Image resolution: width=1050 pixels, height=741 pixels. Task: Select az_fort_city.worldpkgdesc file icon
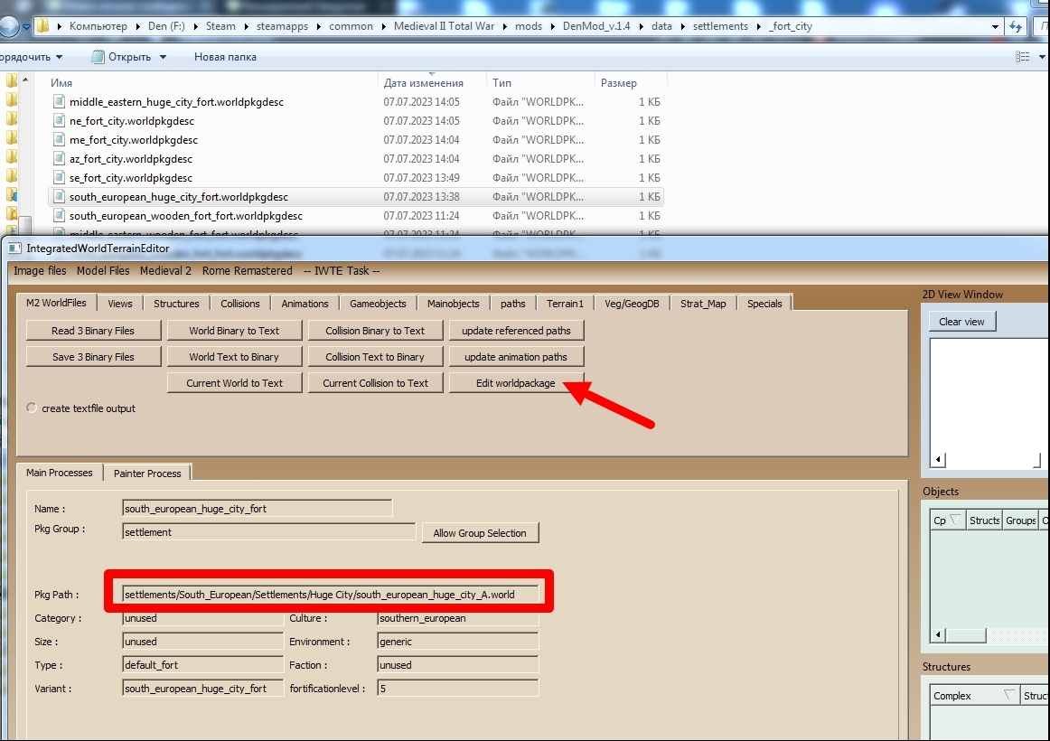pyautogui.click(x=59, y=159)
